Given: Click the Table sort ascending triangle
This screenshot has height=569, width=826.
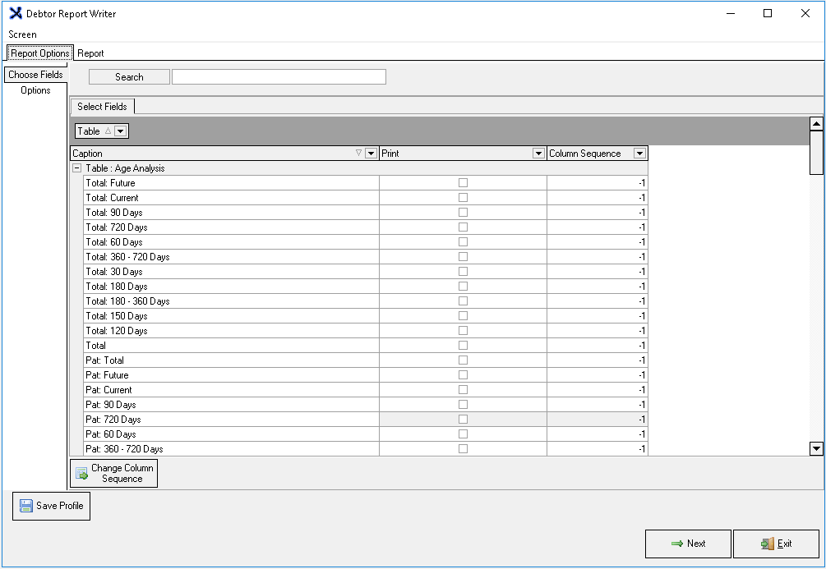Looking at the screenshot, I should (x=108, y=131).
